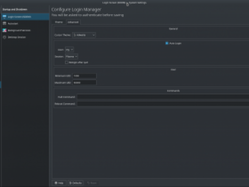Expand the auto login User dropdown
Screen dimensions: 249x187
[69, 50]
